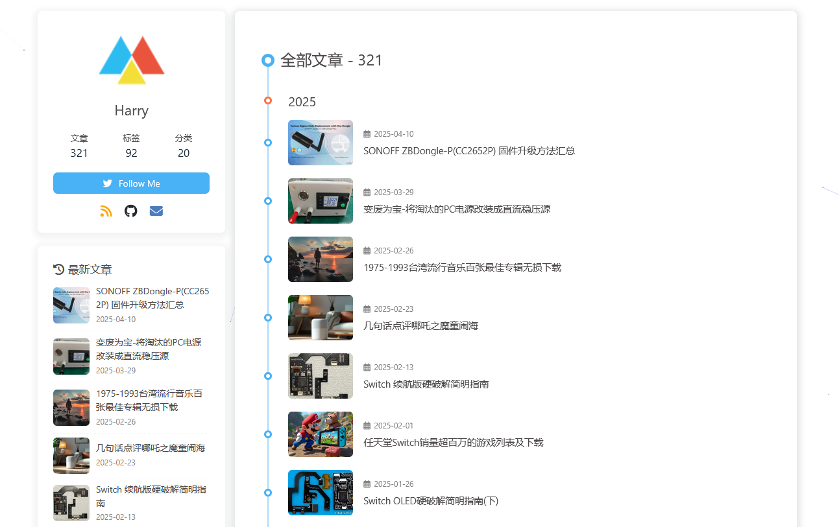Click the 2025-01-26 date text

pos(394,484)
